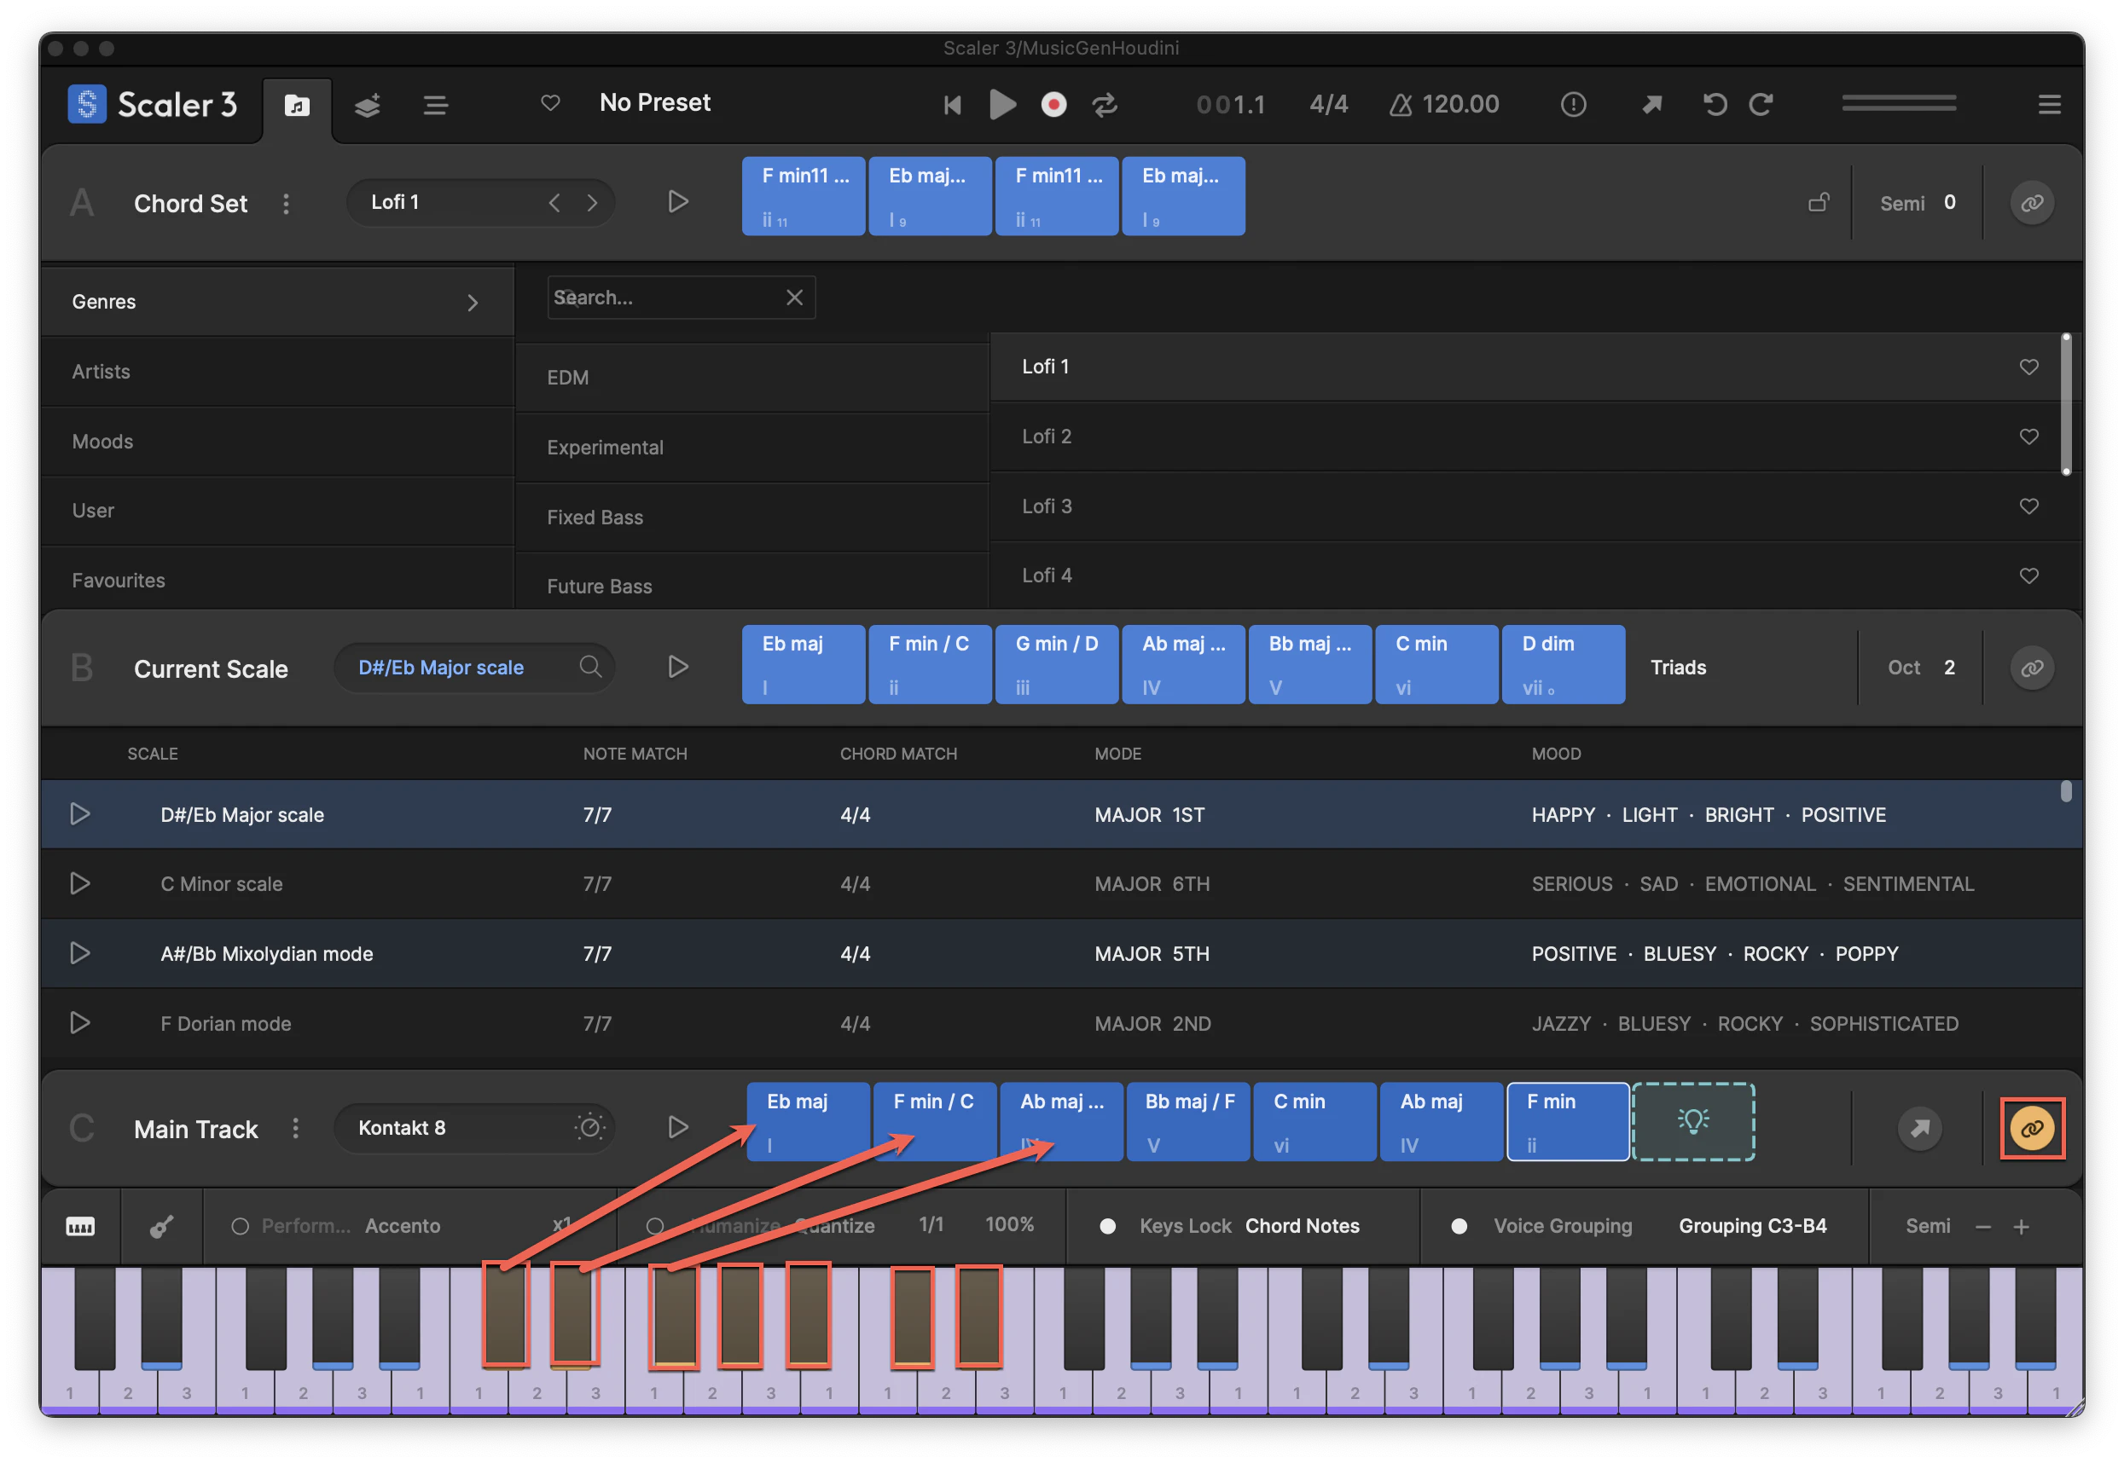This screenshot has height=1463, width=2124.
Task: Enable the Performance radio toggle
Action: coord(241,1227)
